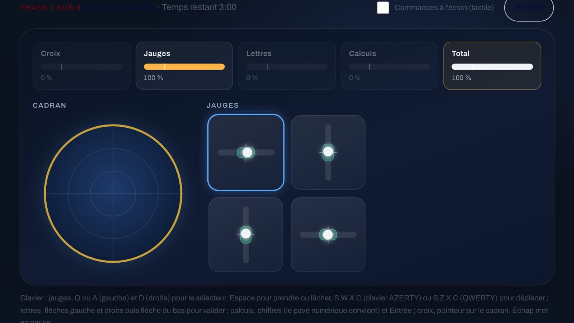Select the bottom-right horizontal gauge
The image size is (574, 323).
(328, 235)
